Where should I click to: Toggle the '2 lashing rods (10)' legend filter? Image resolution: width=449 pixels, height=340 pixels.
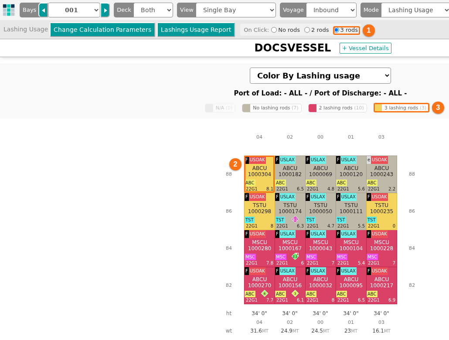coord(337,108)
